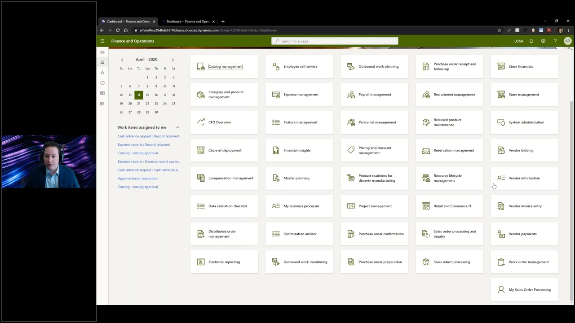Open Catalog management tile
Viewport: 575px width, 323px height.
click(225, 66)
